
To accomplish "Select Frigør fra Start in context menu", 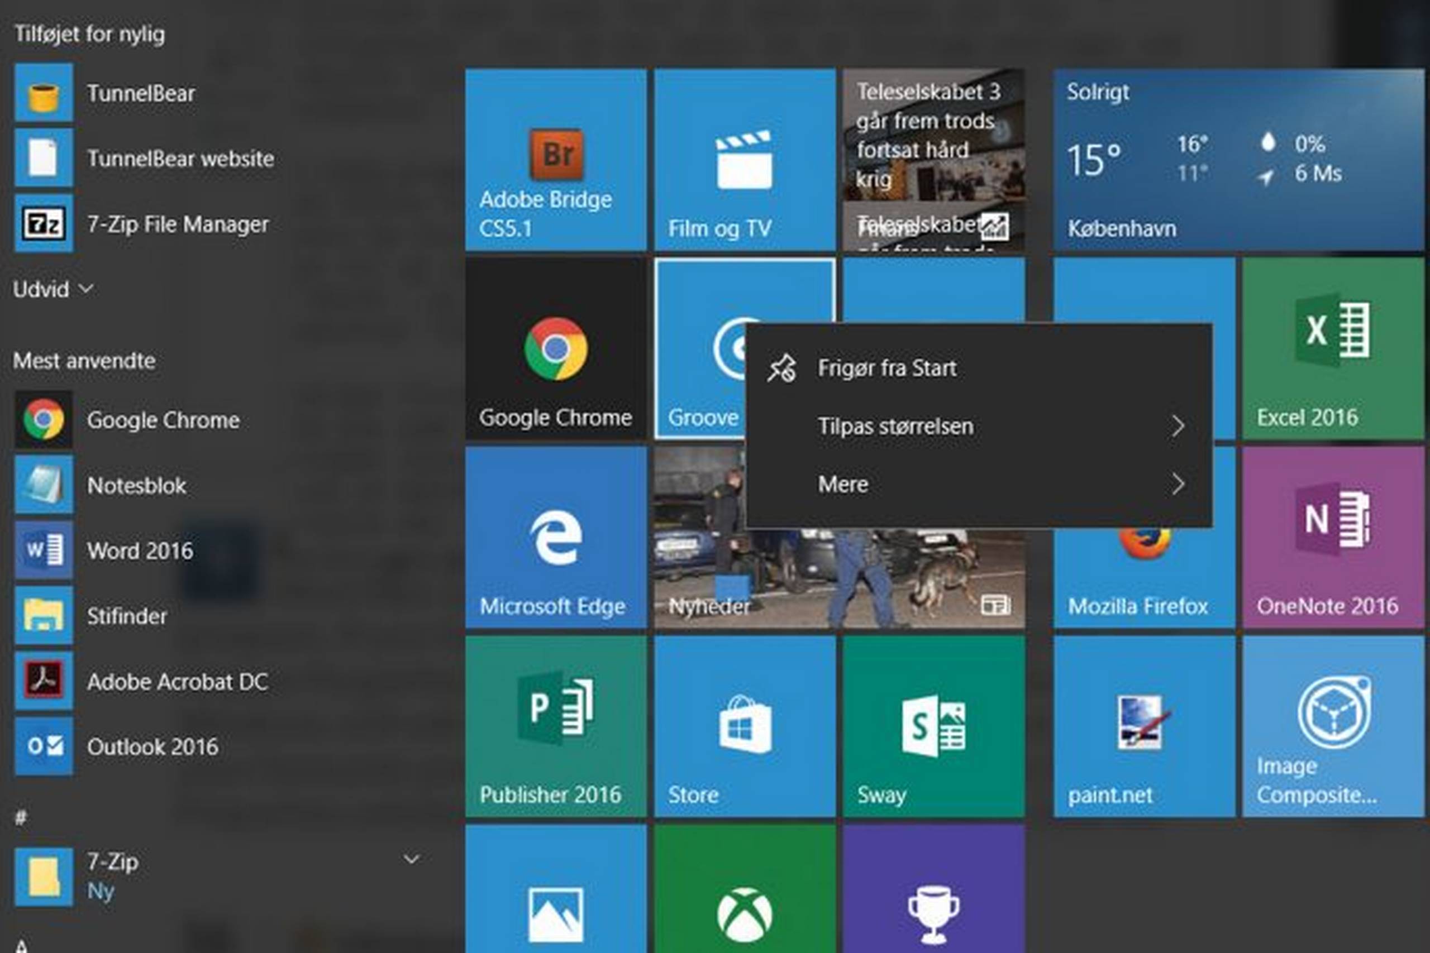I will 886,368.
